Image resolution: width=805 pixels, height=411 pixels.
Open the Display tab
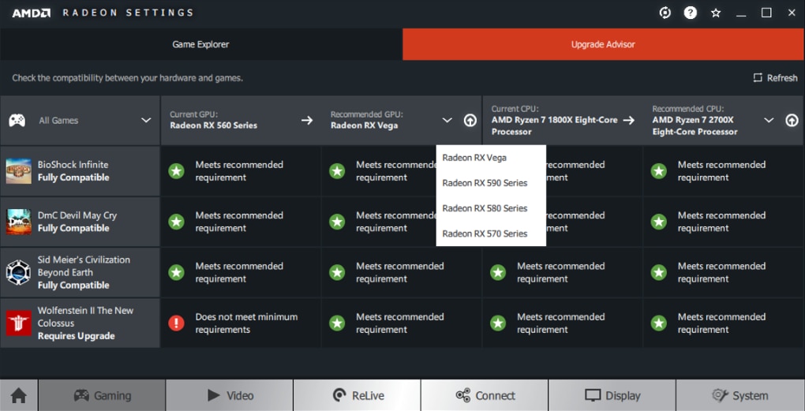click(612, 395)
